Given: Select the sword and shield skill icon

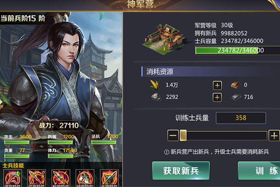Looking at the screenshot, I should tap(109, 178).
